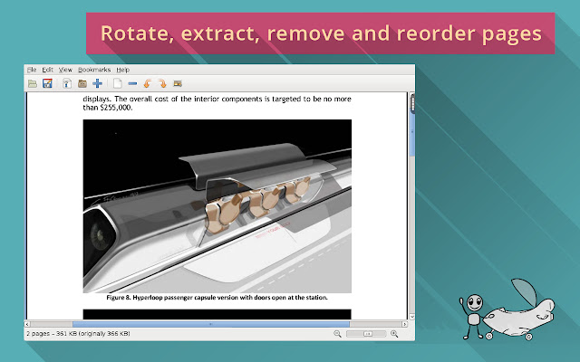Click the blank page toolbar icon
Viewport: 580px width, 362px height.
pyautogui.click(x=117, y=83)
